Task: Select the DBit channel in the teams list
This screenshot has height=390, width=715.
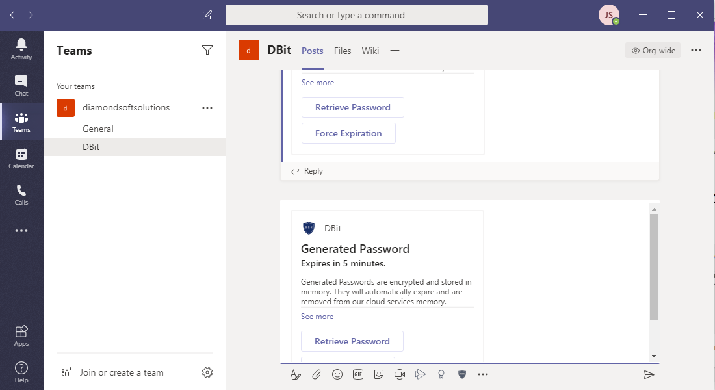Action: coord(135,147)
